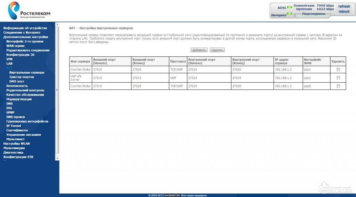
Task: Tick the delete checkbox for Counter-Strike ppp0 row
Action: click(338, 86)
